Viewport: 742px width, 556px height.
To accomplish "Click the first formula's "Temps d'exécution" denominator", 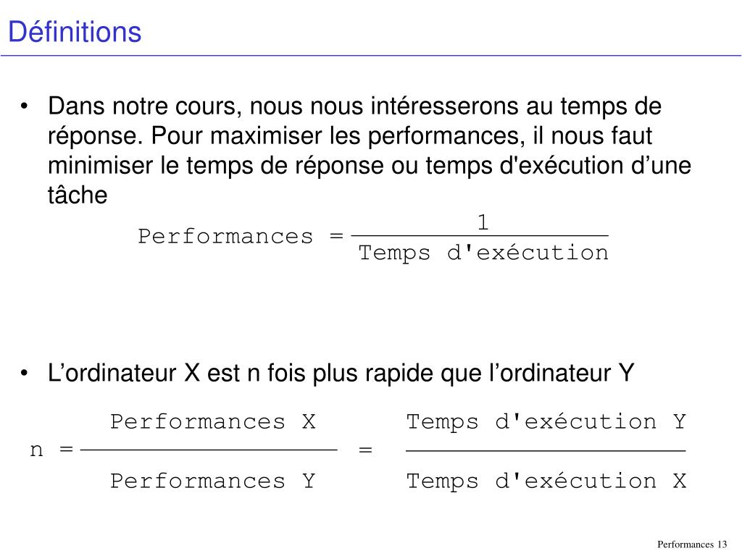I will (483, 253).
